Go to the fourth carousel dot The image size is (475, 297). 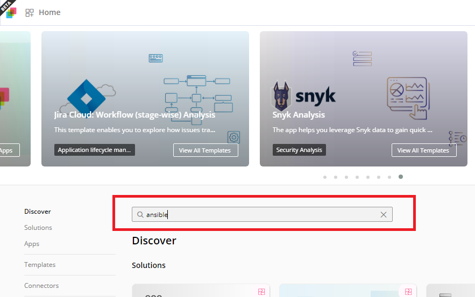pos(357,177)
